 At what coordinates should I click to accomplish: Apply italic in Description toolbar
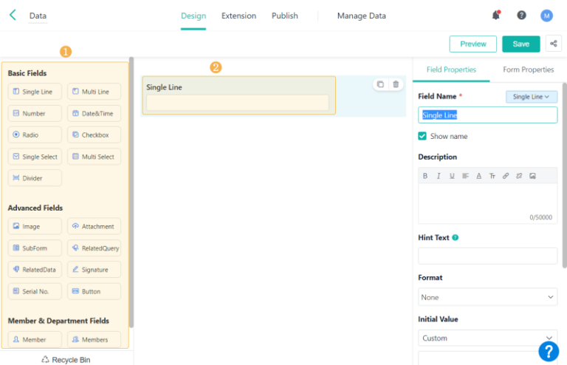click(x=439, y=176)
